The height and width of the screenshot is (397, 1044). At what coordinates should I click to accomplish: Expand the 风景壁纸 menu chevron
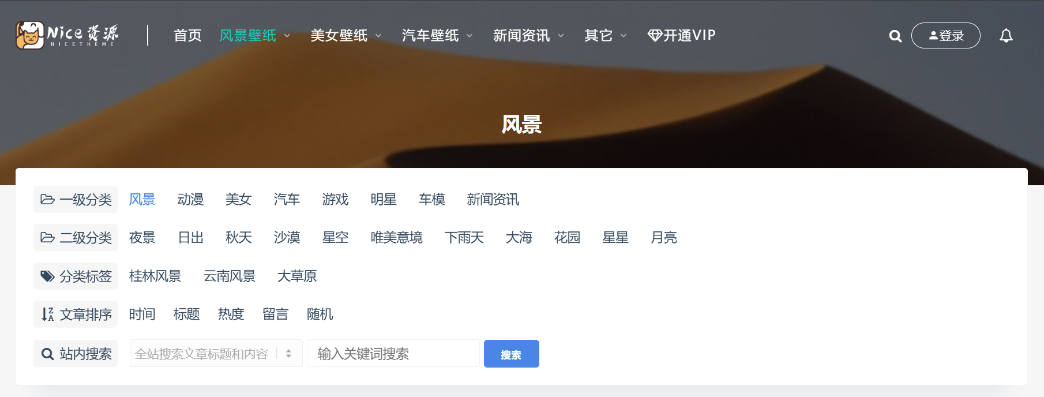click(x=287, y=36)
